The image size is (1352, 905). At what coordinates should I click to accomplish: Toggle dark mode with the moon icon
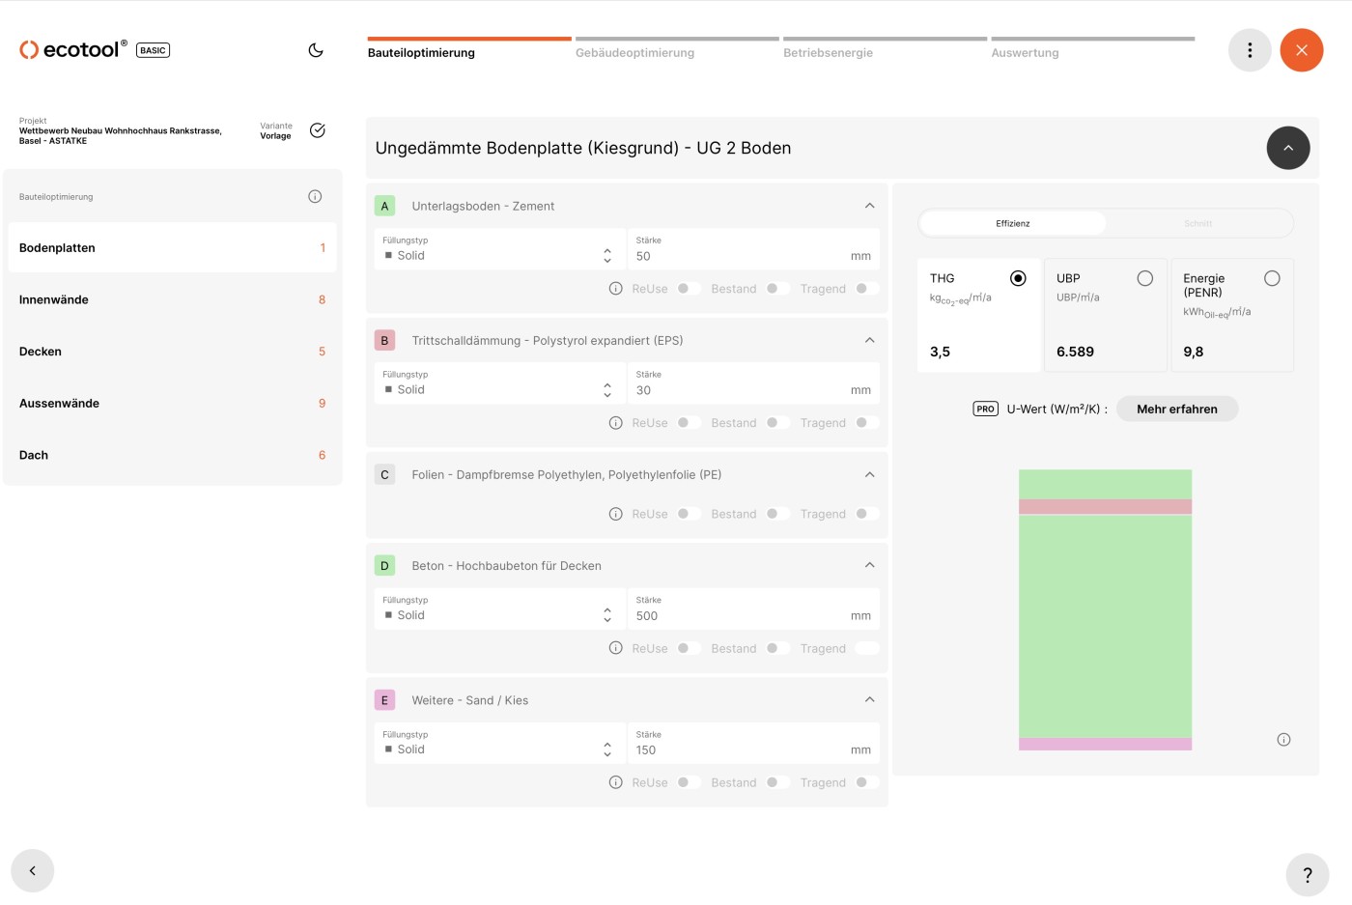pyautogui.click(x=316, y=50)
